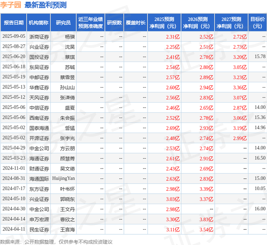Click target price 16.50
The image size is (267, 245).
260,158
